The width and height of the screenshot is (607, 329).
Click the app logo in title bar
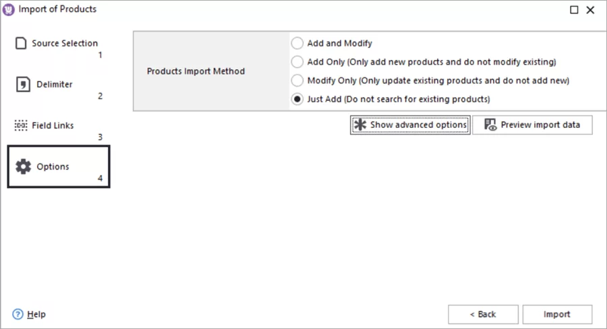(x=9, y=9)
